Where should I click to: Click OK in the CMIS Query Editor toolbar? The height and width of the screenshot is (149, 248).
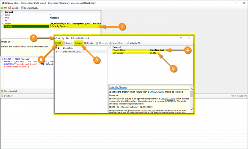[4, 8]
